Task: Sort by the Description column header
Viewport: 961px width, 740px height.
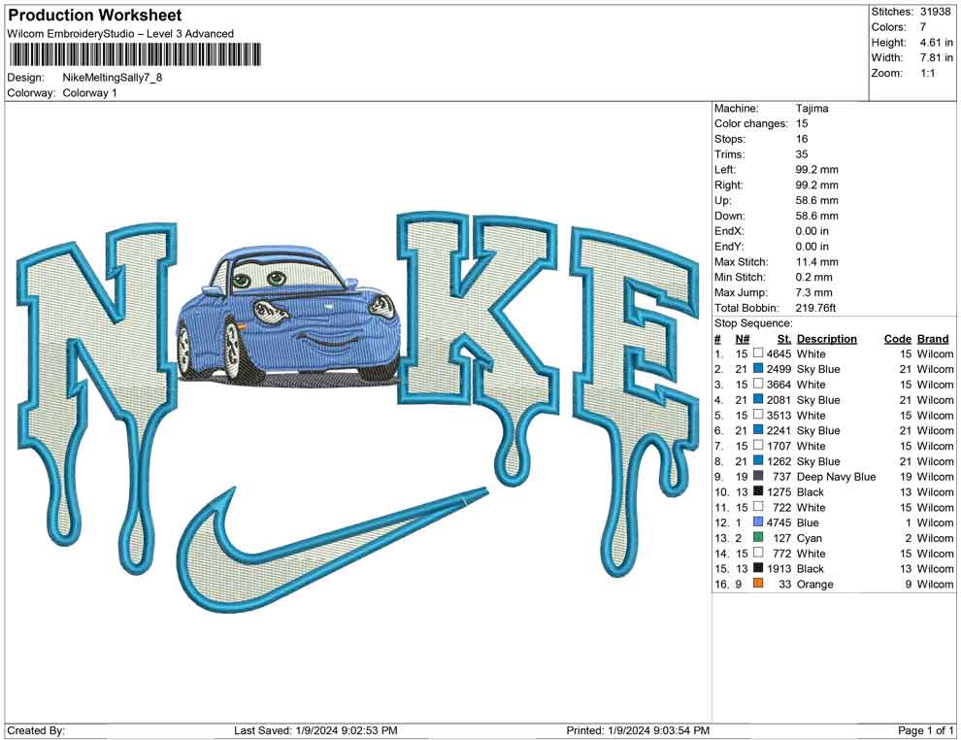Action: 826,338
